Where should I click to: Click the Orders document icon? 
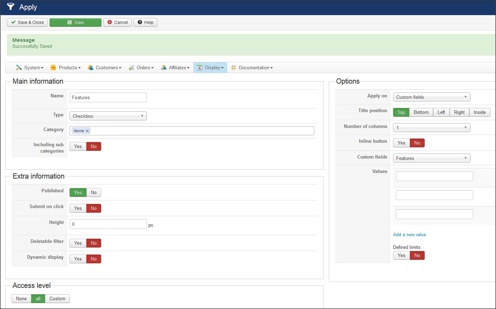click(x=131, y=67)
